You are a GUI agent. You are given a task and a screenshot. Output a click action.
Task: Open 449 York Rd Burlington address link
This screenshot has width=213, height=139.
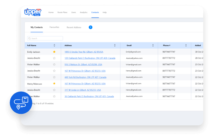point(85,77)
